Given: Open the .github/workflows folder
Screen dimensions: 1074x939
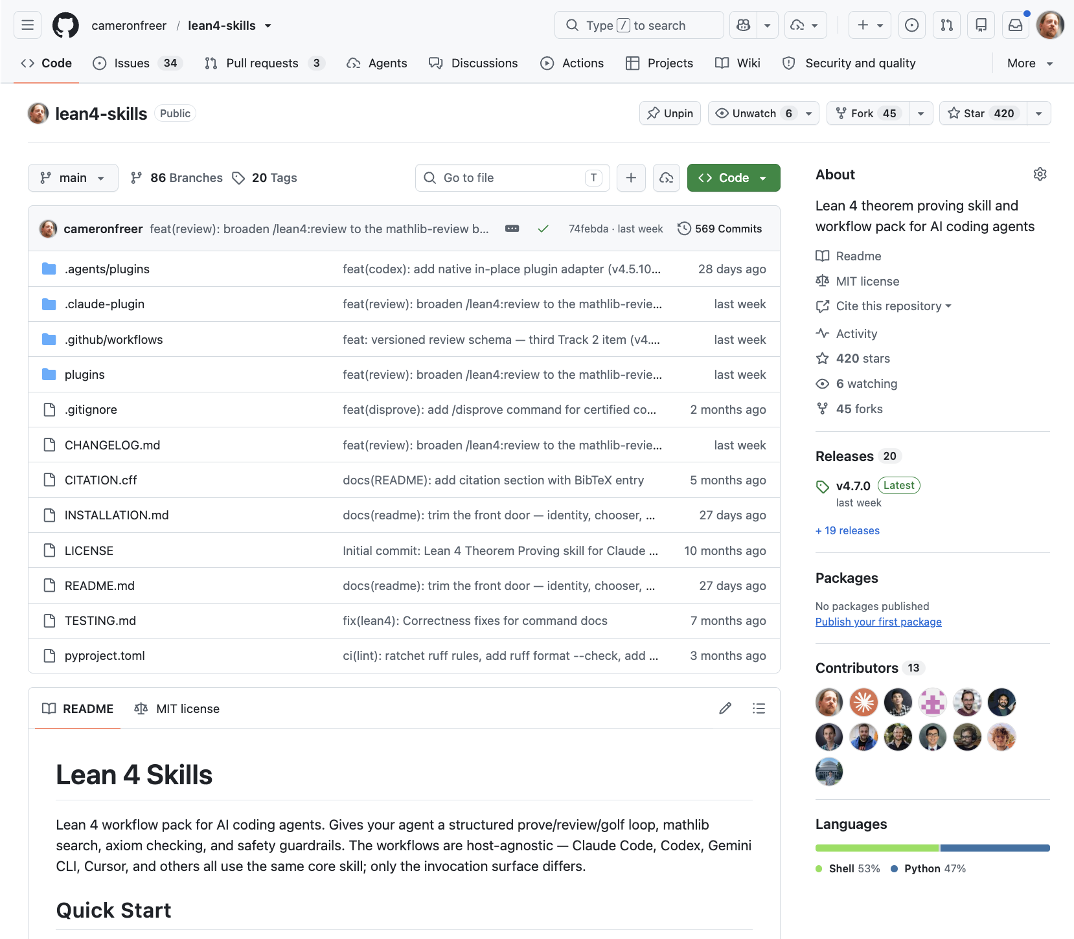Looking at the screenshot, I should pos(114,339).
